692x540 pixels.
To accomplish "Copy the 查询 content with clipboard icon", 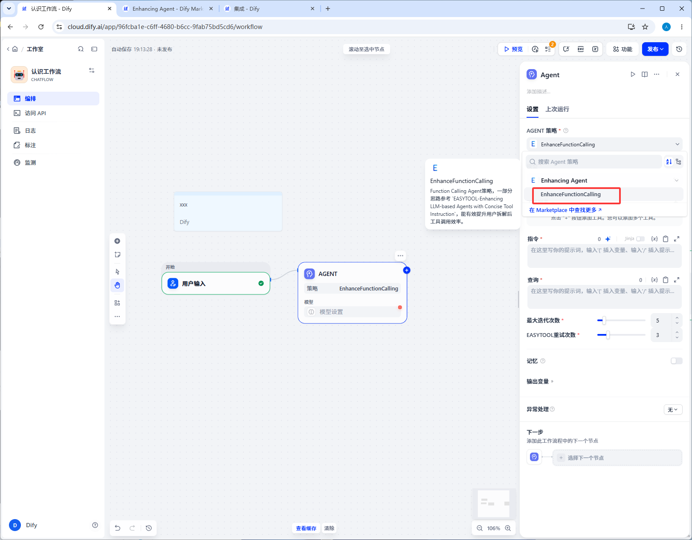I will [x=666, y=280].
